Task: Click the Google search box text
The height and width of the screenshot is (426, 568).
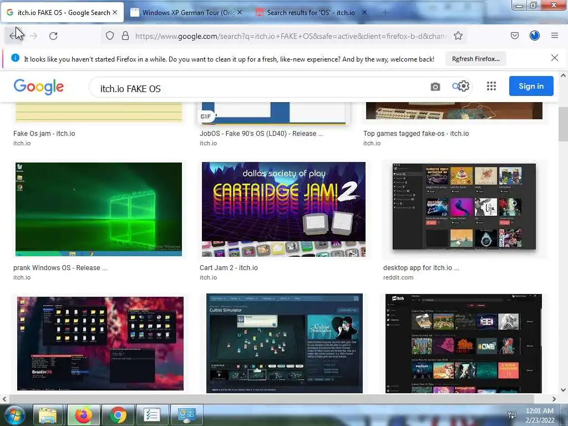Action: click(130, 89)
